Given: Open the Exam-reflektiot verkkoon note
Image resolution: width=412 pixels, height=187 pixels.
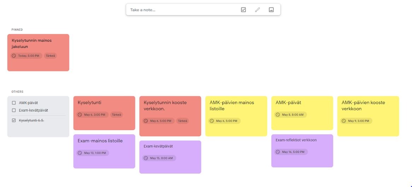Looking at the screenshot, I should point(296,140).
